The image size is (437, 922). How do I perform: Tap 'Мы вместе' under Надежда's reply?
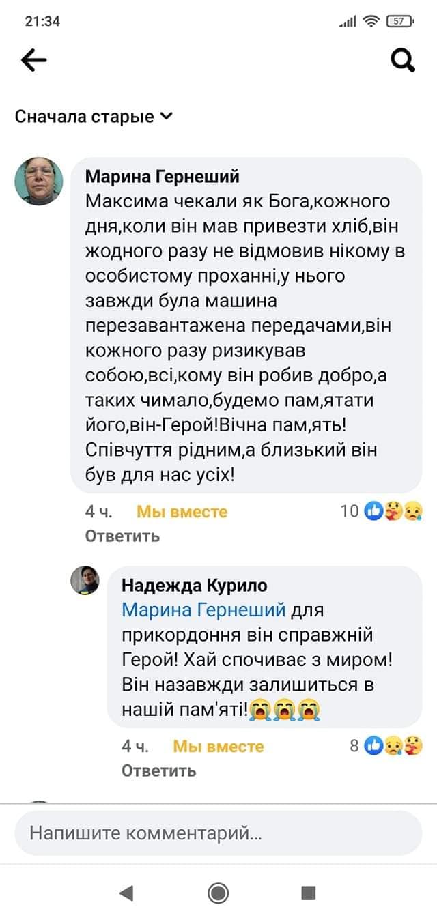tap(218, 747)
